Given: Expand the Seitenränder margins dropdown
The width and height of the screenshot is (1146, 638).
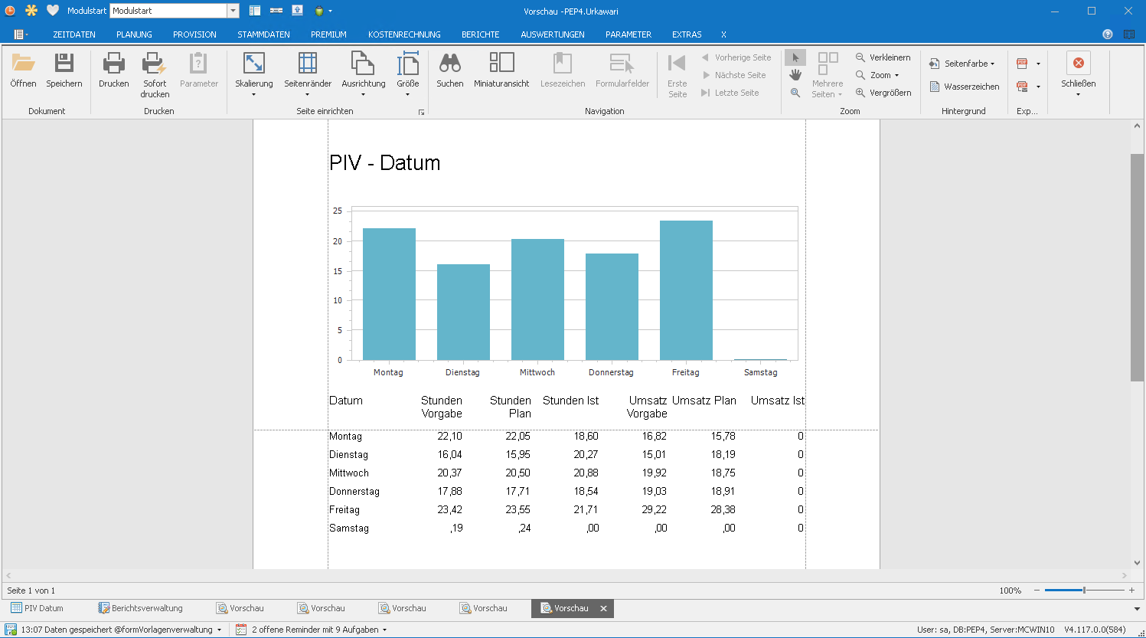Looking at the screenshot, I should [x=308, y=94].
